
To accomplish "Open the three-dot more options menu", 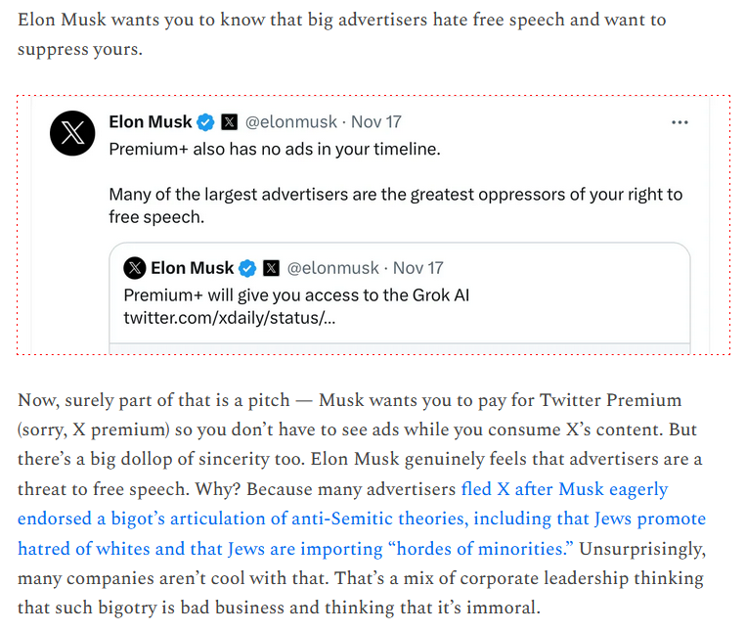I will pyautogui.click(x=680, y=122).
